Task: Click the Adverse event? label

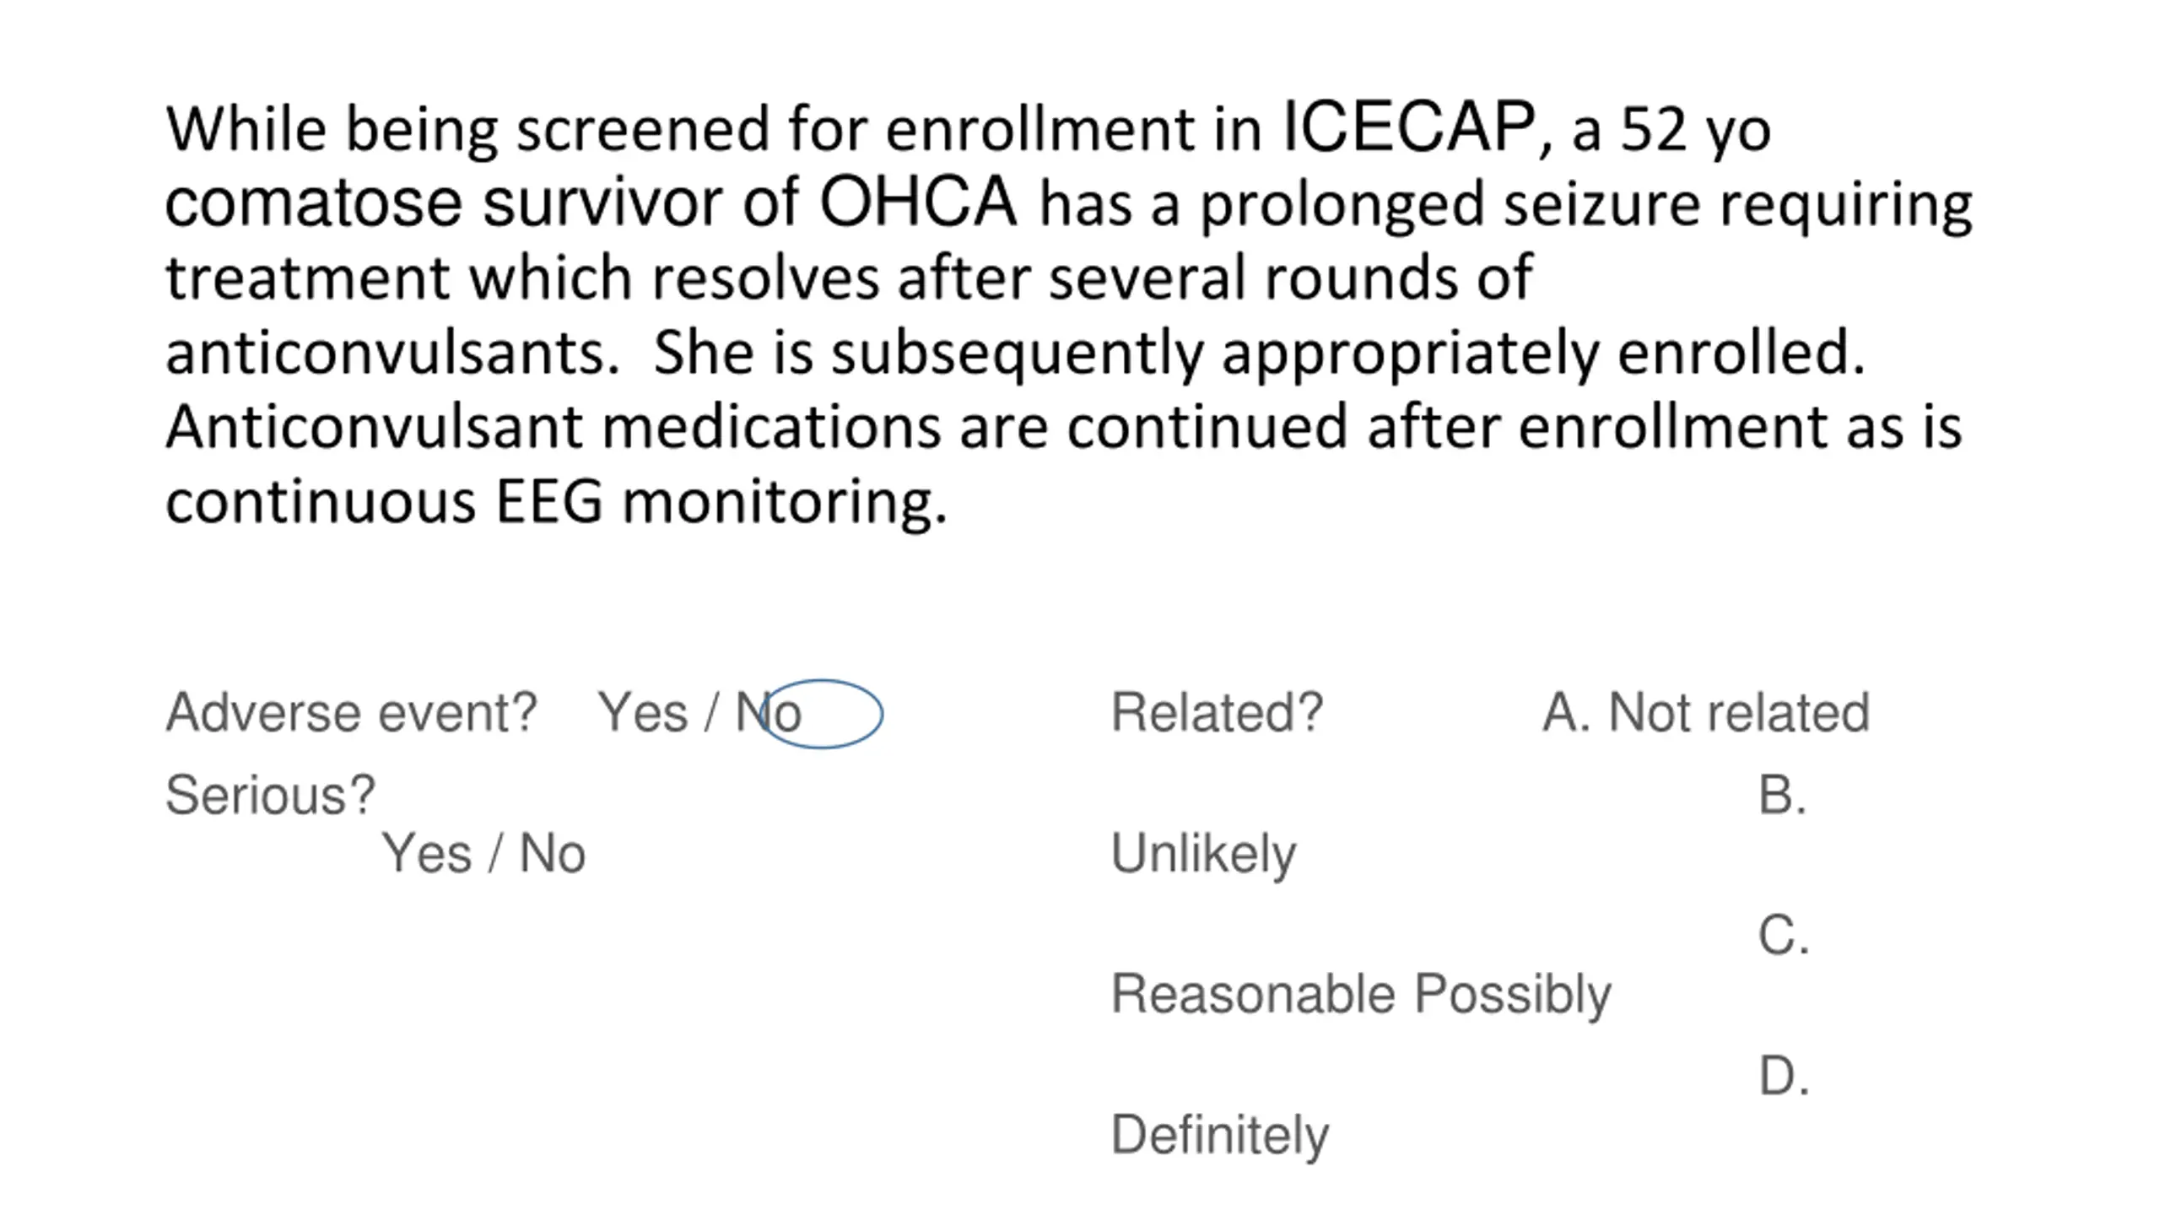Action: point(351,713)
